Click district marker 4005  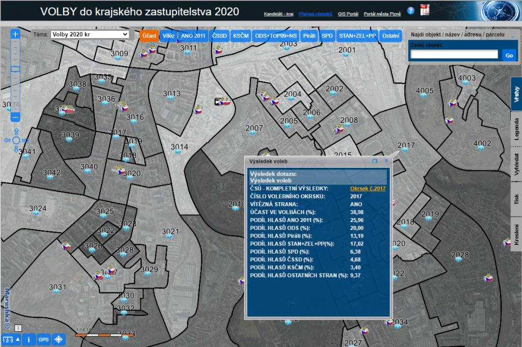pos(424,95)
